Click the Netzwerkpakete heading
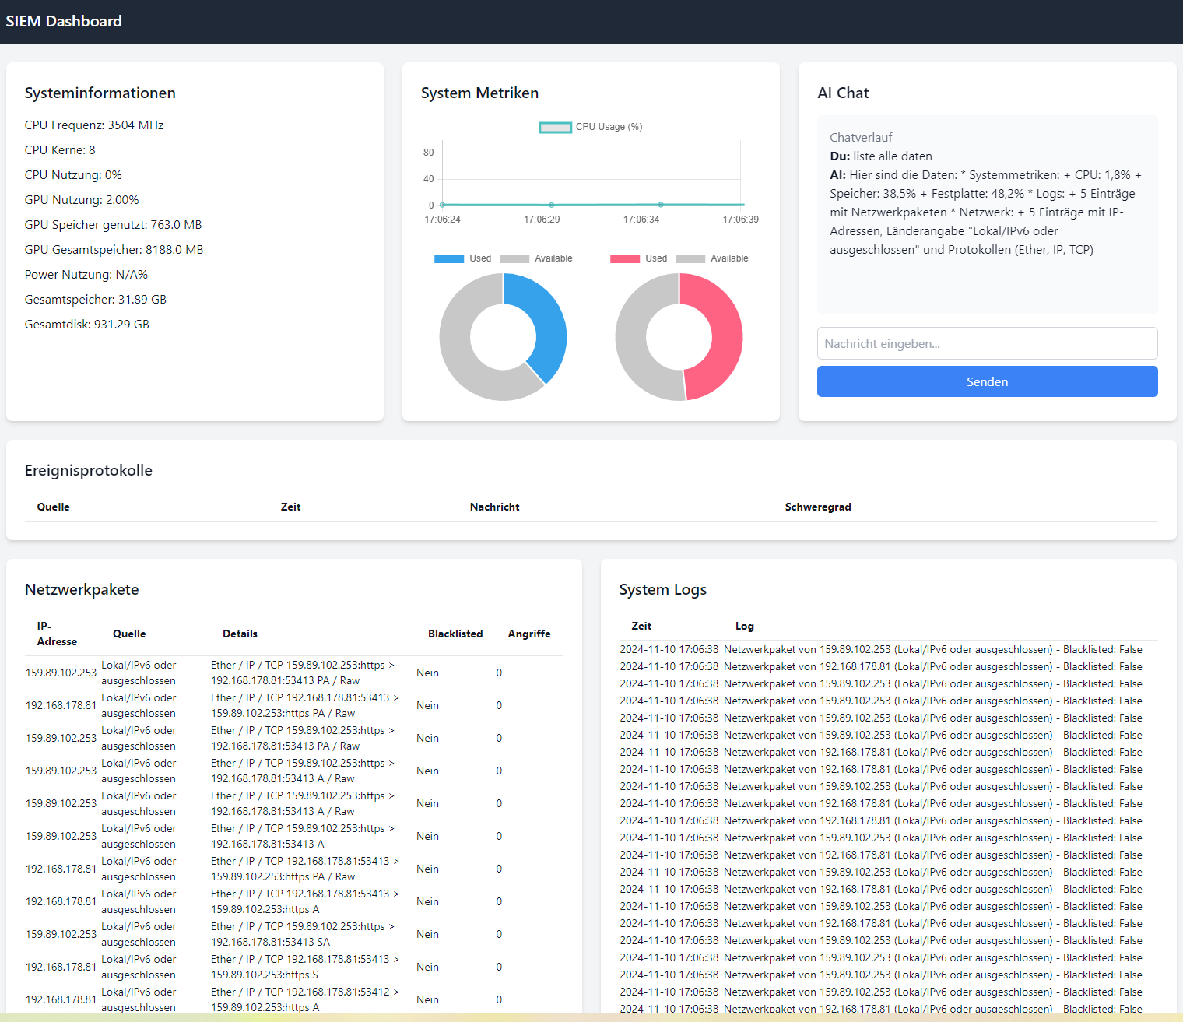1183x1022 pixels. pos(82,589)
